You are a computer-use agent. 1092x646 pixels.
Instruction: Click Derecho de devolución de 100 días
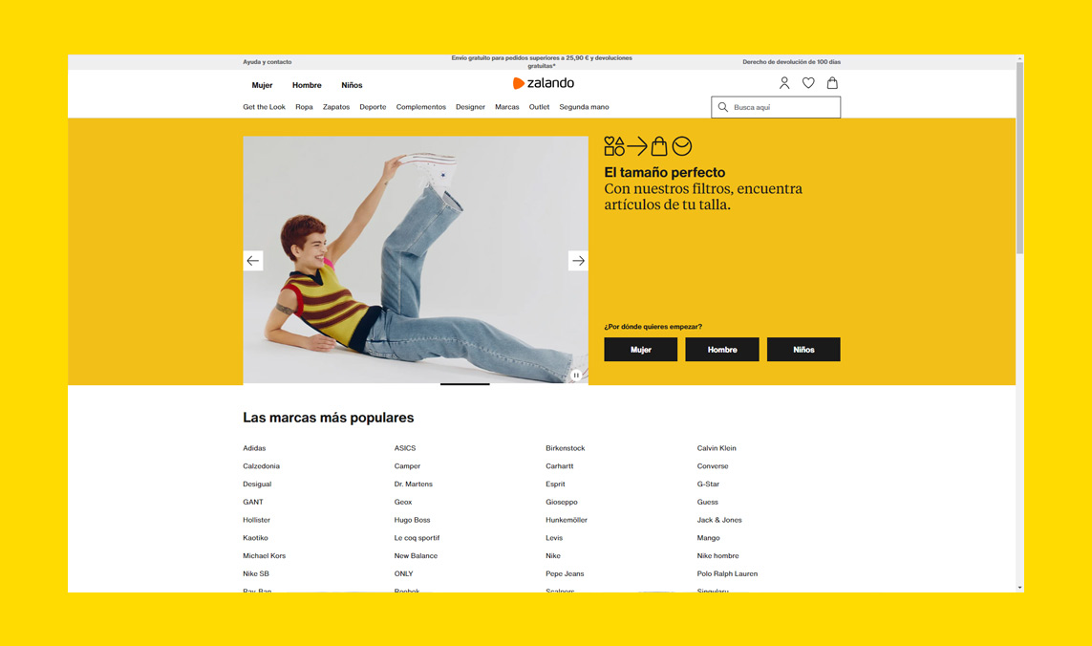tap(791, 62)
